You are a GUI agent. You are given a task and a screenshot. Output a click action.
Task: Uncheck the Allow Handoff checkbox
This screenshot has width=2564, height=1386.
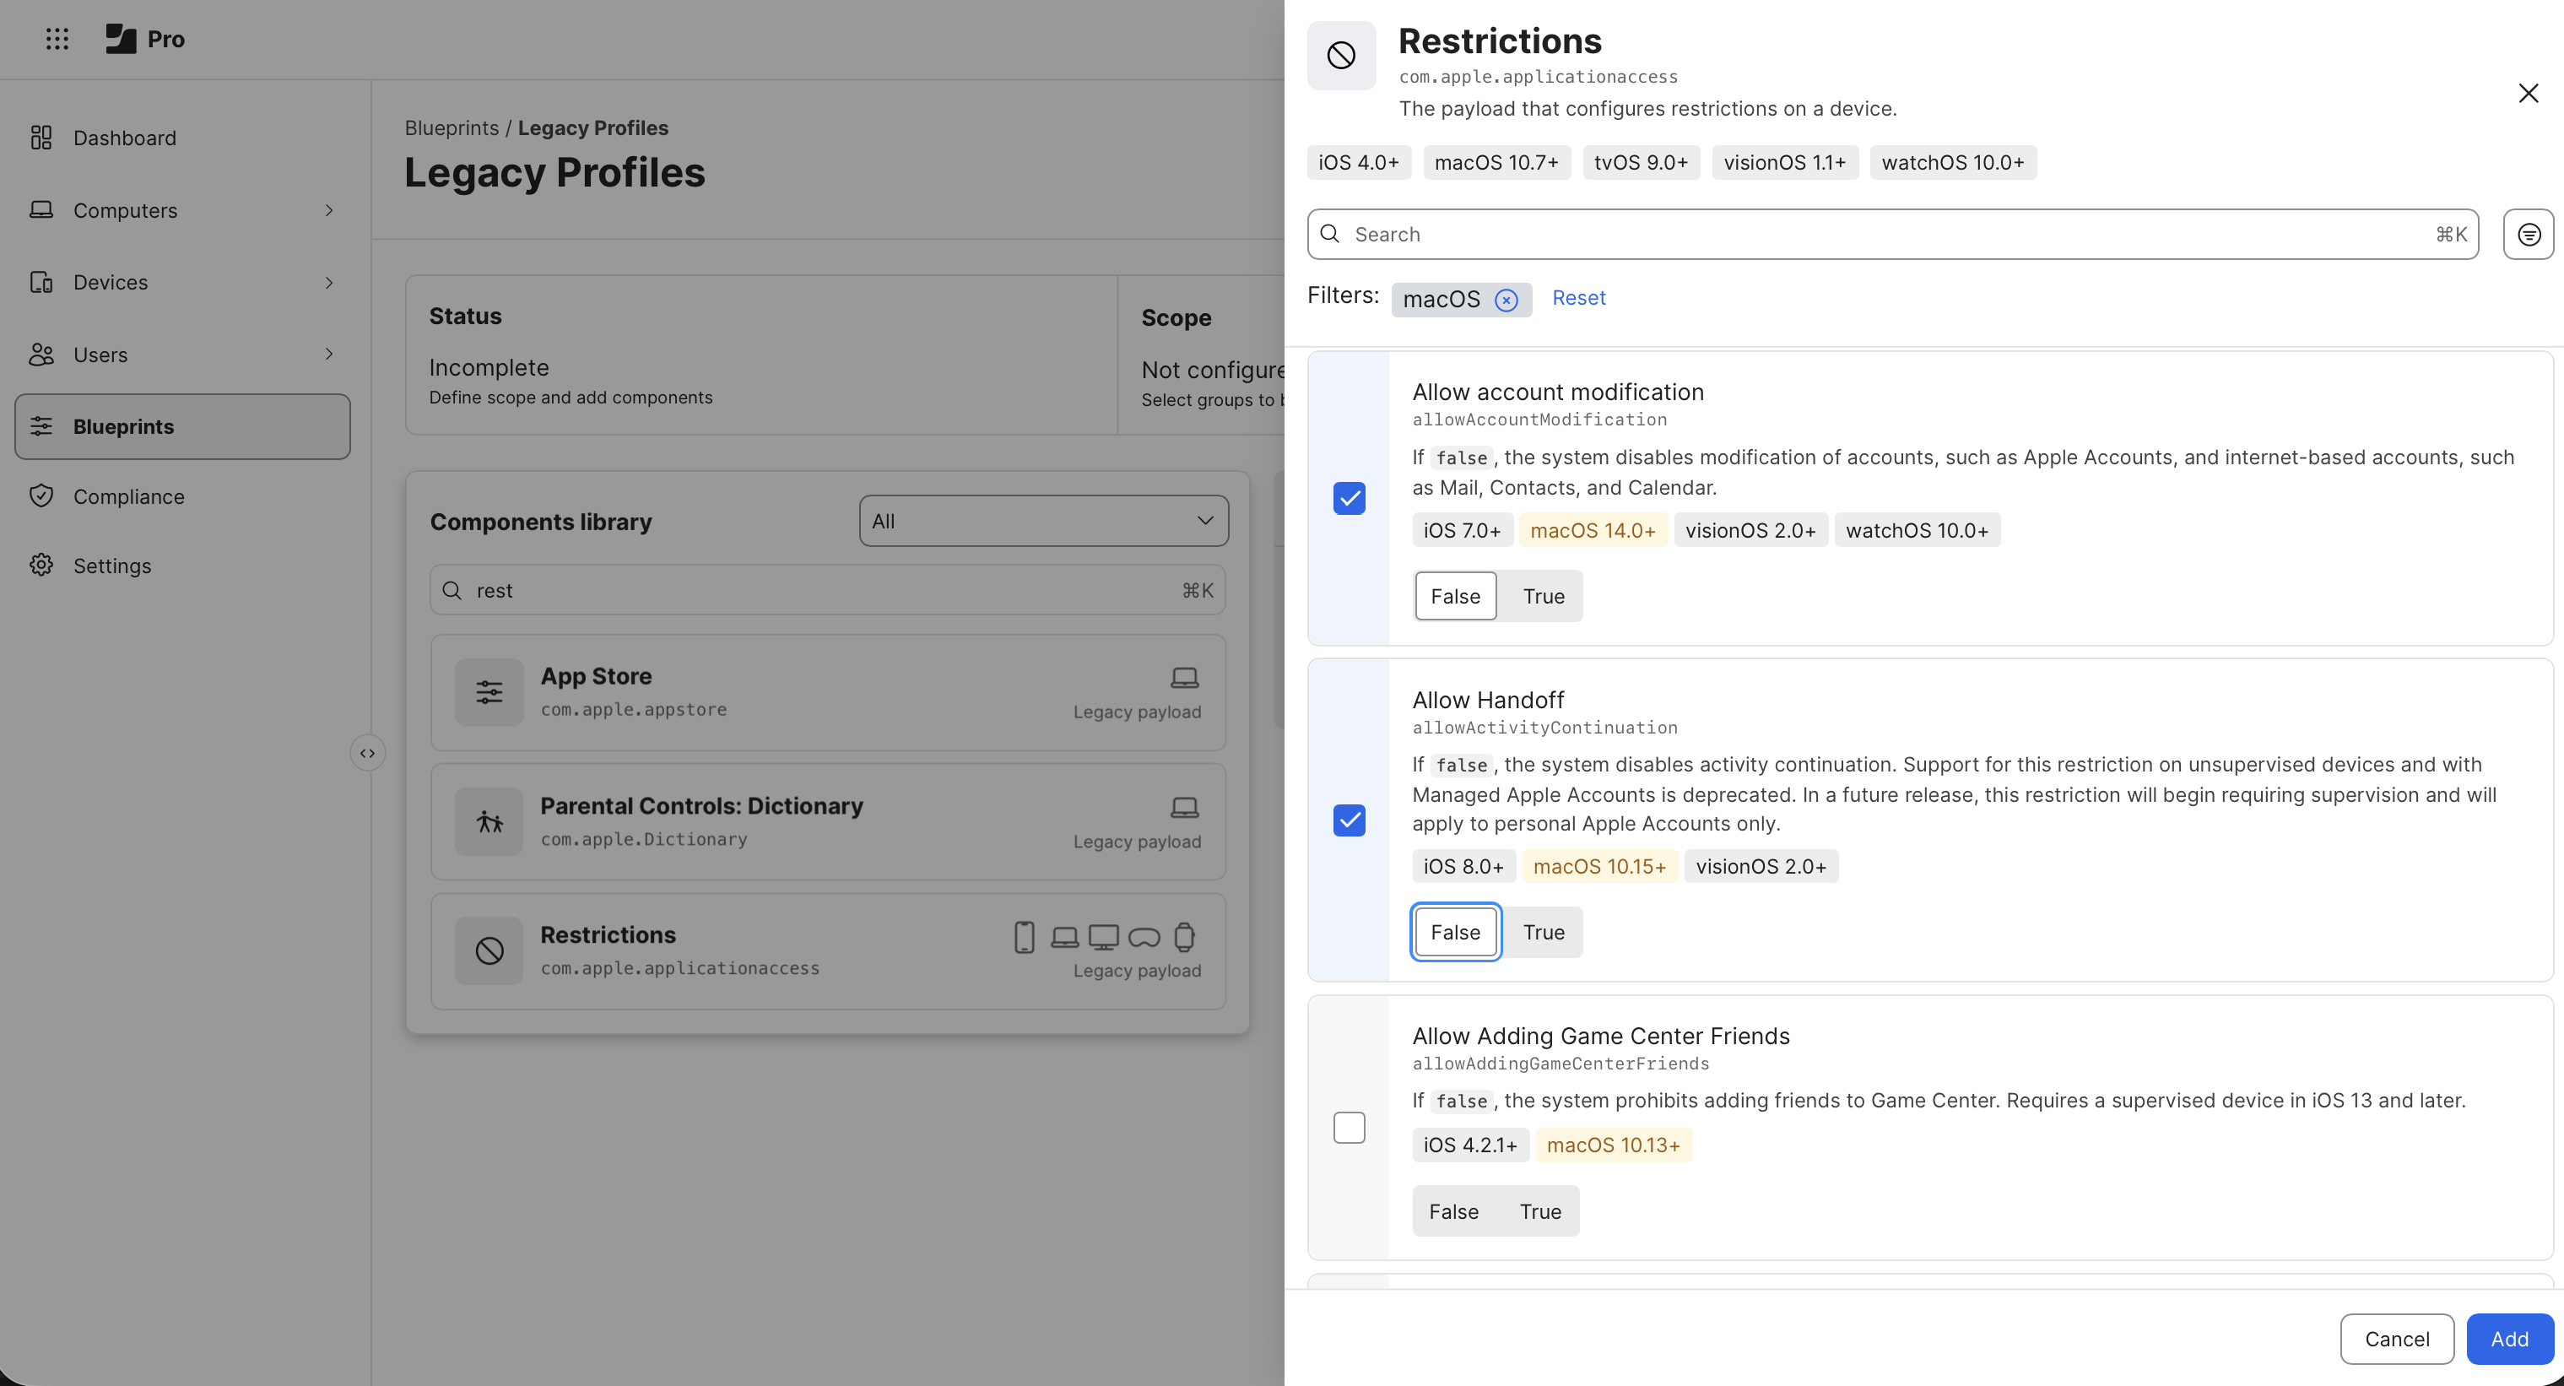coord(1349,820)
